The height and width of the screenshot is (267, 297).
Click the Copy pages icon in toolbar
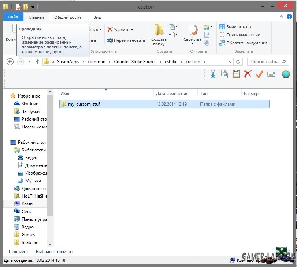tap(224, 74)
